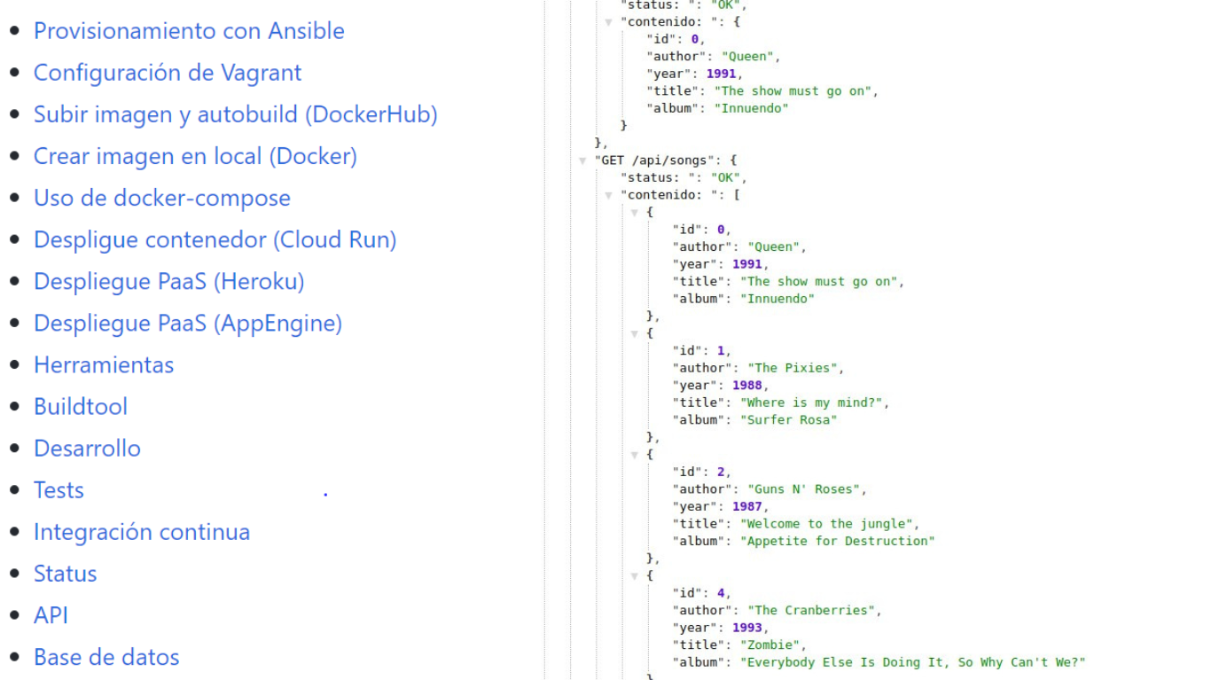Select the id value 2
This screenshot has height=680, width=1211.
tap(722, 472)
